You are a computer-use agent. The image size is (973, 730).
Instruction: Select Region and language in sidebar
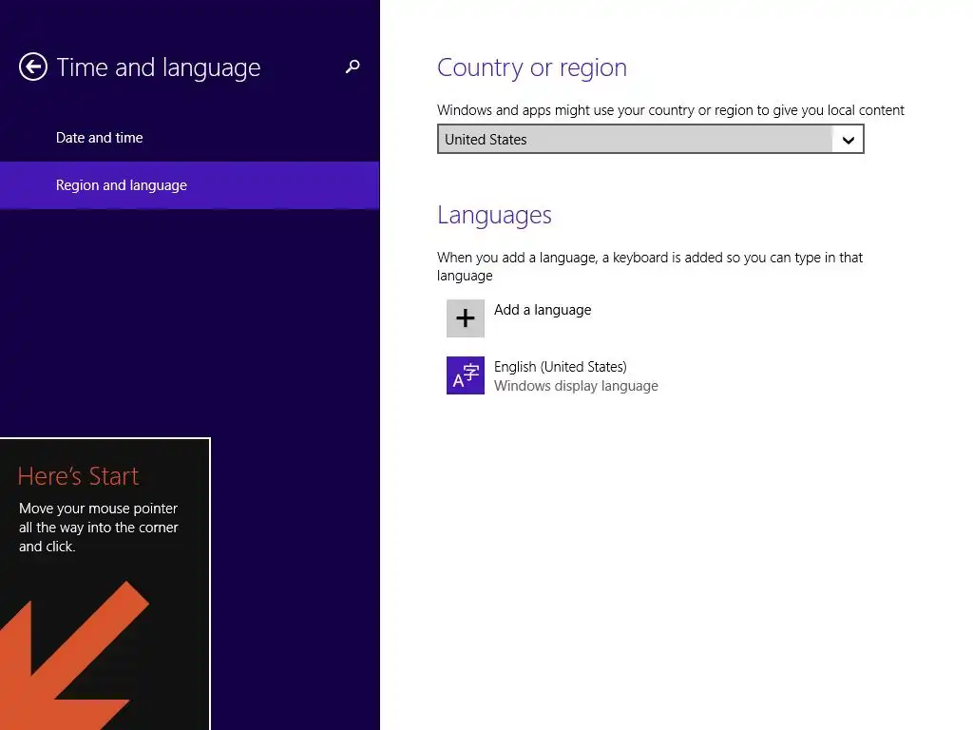[190, 185]
